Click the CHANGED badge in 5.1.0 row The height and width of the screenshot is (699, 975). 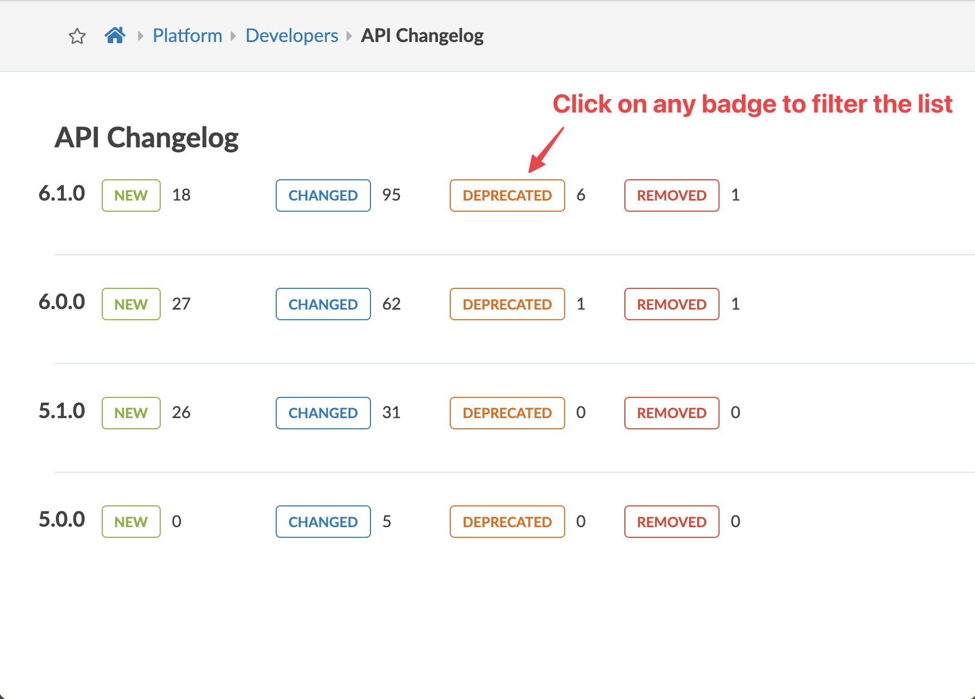(x=323, y=413)
